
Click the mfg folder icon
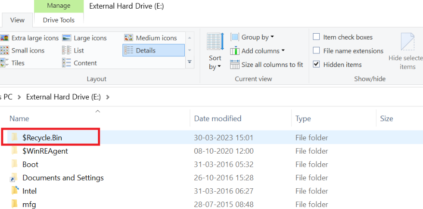point(14,204)
